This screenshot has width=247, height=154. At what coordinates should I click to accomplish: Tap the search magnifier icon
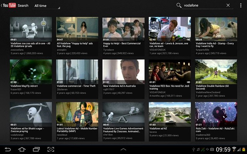click(x=179, y=5)
